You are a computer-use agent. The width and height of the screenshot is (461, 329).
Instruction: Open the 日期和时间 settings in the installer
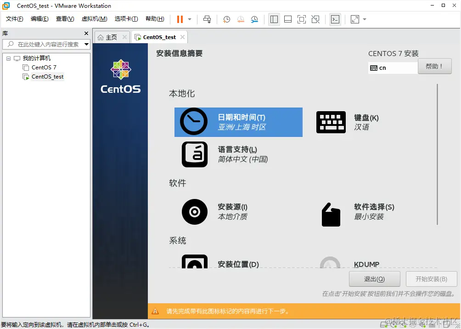[x=238, y=122]
